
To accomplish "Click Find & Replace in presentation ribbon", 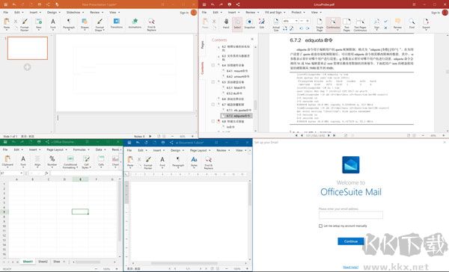I will [x=151, y=24].
